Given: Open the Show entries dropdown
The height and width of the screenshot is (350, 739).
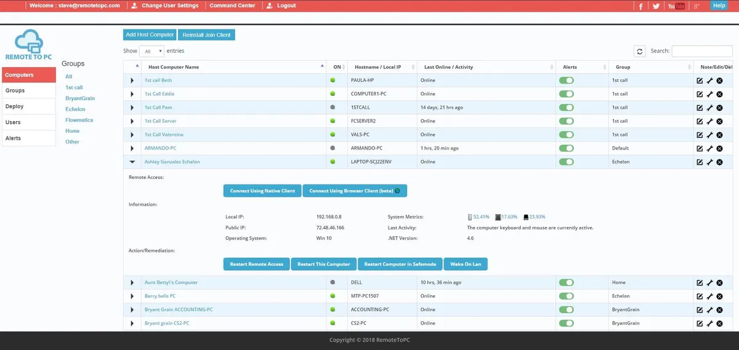Looking at the screenshot, I should (x=151, y=52).
